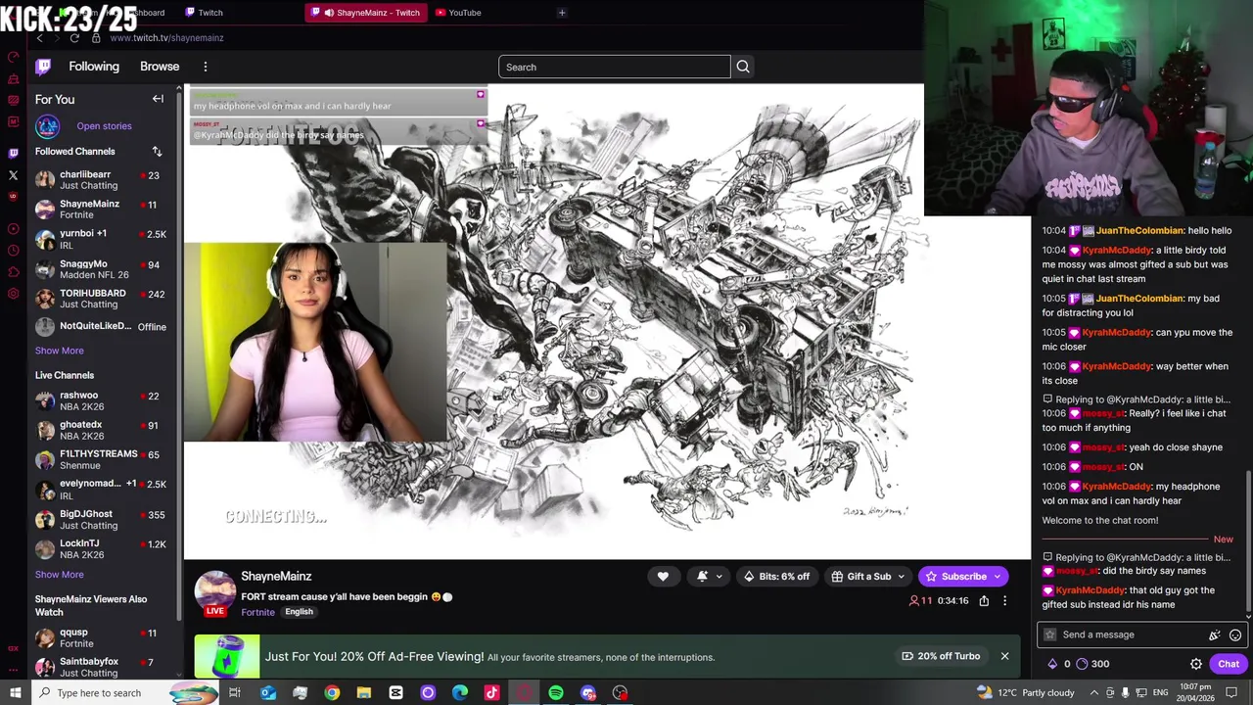The width and height of the screenshot is (1253, 705).
Task: Open the stream more-options menu
Action: pos(1004,601)
